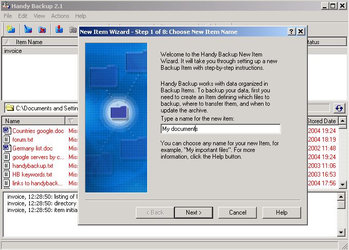
Task: Open the Help menu in menu bar
Action: 81,16
